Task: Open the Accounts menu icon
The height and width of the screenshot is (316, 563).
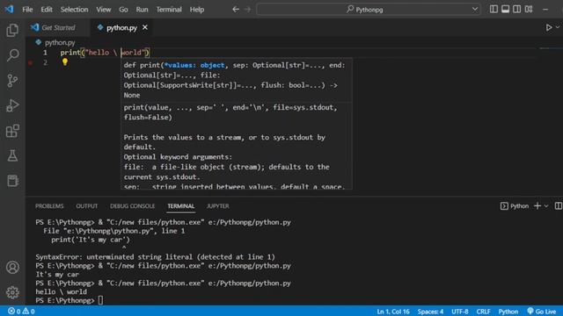Action: point(12,267)
